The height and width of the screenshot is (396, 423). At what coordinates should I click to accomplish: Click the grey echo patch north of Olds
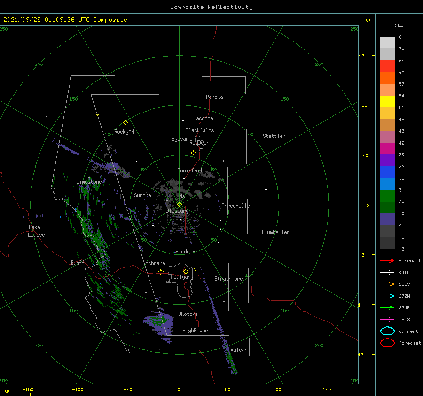tap(175, 186)
